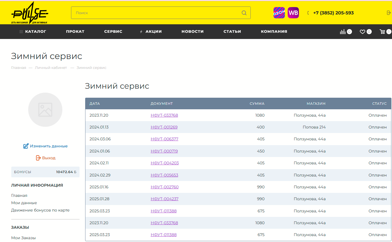Click the Pulse store logo
This screenshot has width=392, height=242.
[30, 13]
